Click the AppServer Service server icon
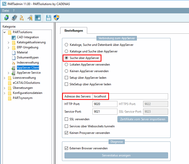 click(x=14, y=73)
